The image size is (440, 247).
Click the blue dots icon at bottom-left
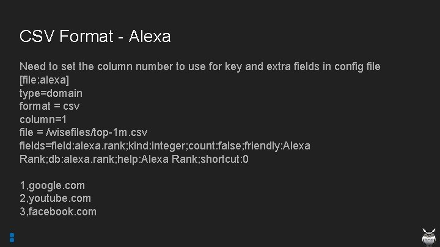(x=12, y=237)
